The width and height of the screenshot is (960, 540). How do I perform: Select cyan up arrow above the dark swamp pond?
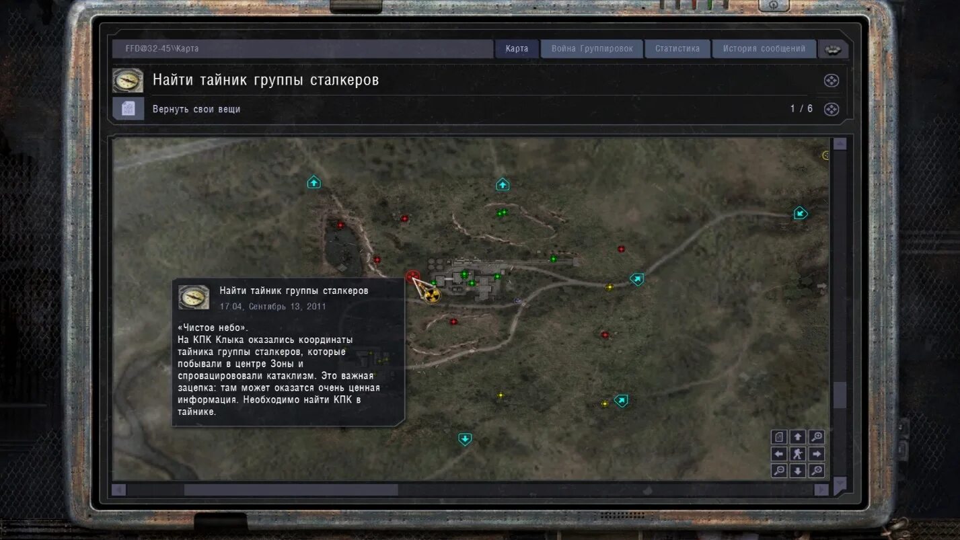tap(314, 182)
